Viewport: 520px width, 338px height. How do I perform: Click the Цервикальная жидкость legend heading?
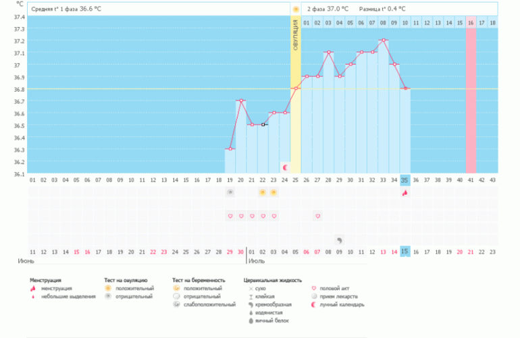click(273, 281)
